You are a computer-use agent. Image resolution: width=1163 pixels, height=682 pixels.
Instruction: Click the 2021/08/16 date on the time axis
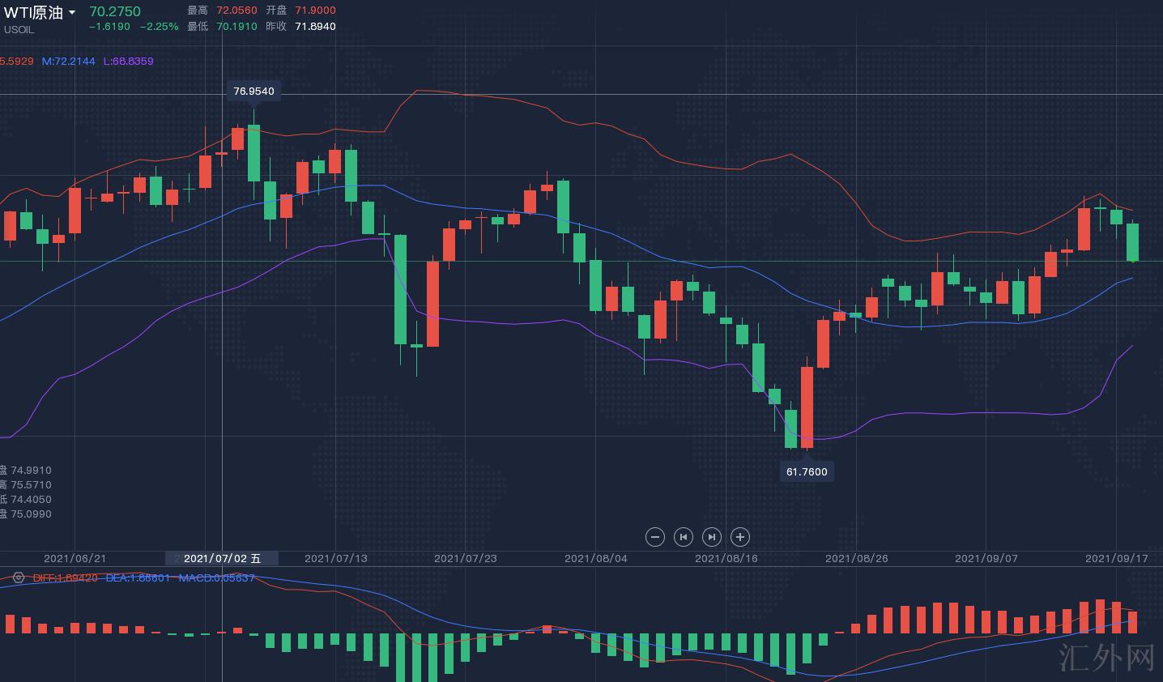[726, 558]
